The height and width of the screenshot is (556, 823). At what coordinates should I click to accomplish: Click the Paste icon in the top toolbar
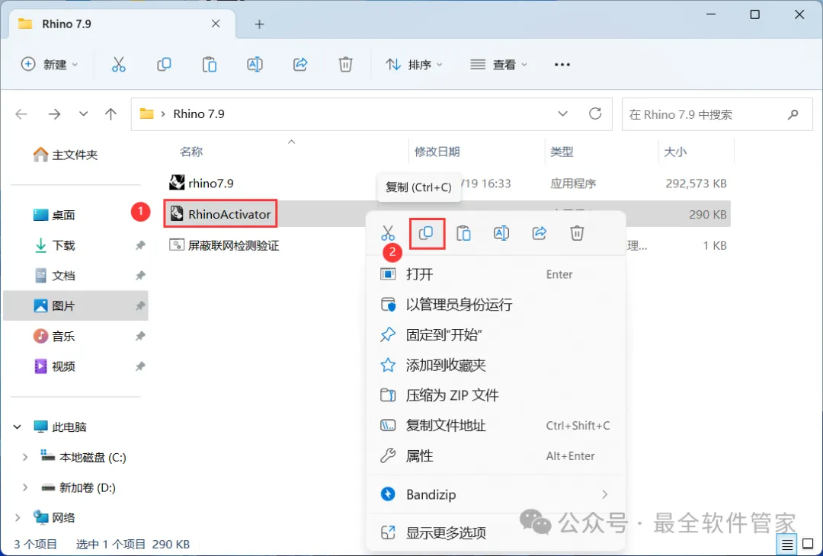point(210,65)
